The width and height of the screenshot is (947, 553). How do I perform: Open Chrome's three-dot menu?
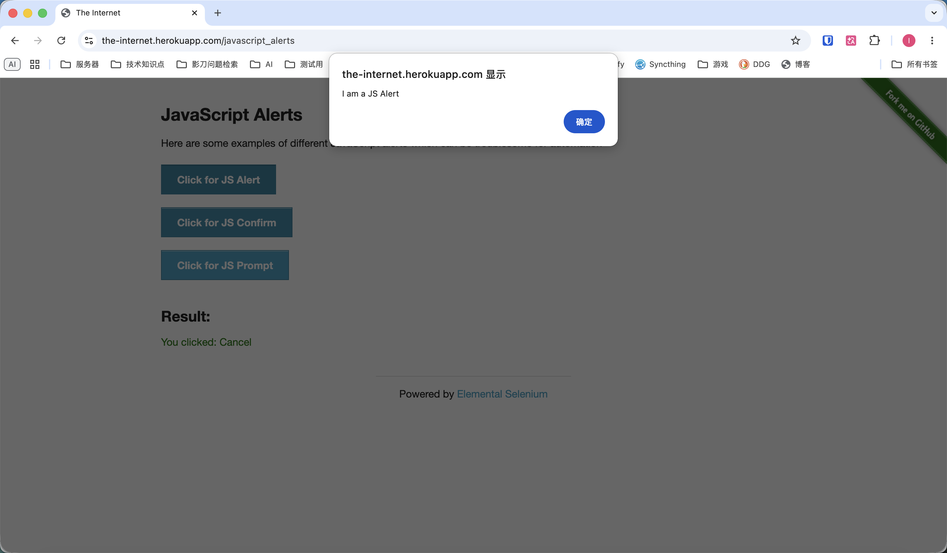tap(932, 41)
